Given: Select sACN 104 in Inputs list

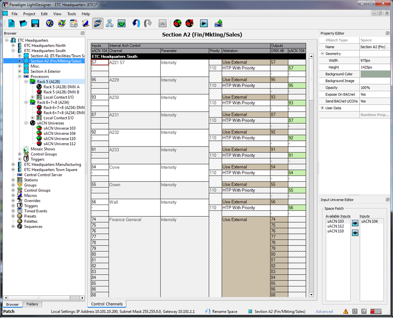Looking at the screenshot, I should [369, 221].
